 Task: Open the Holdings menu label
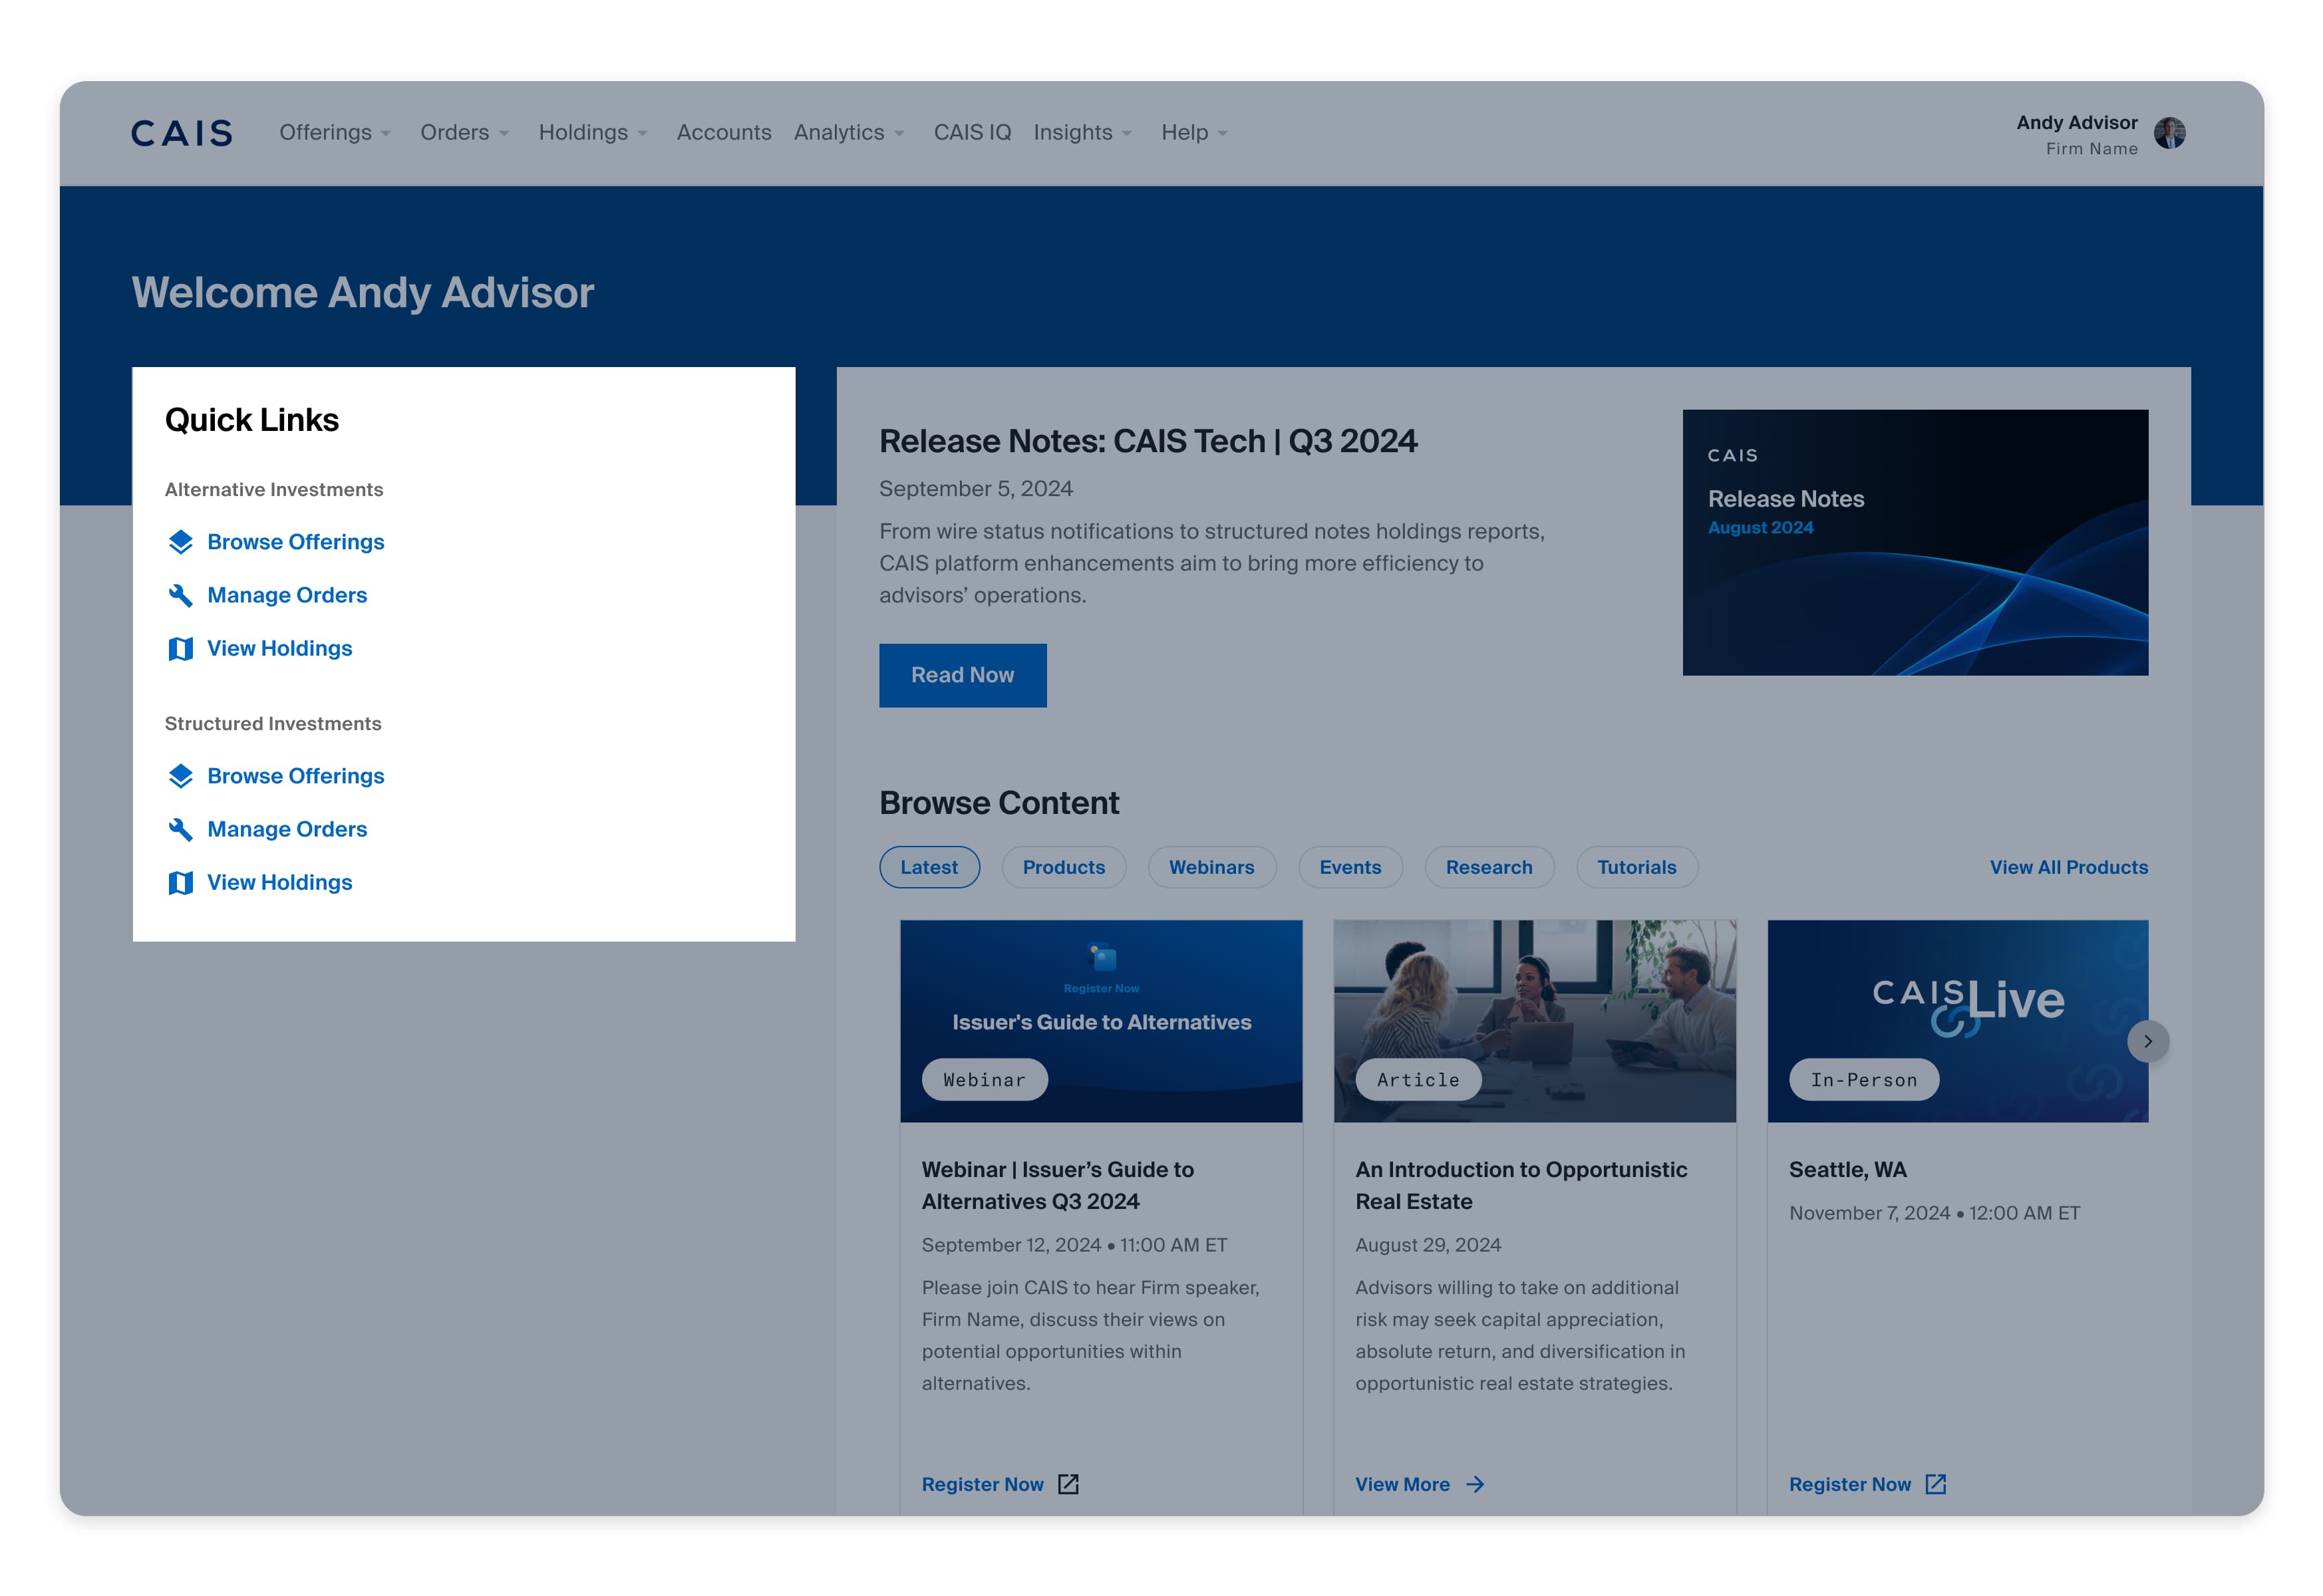point(583,132)
